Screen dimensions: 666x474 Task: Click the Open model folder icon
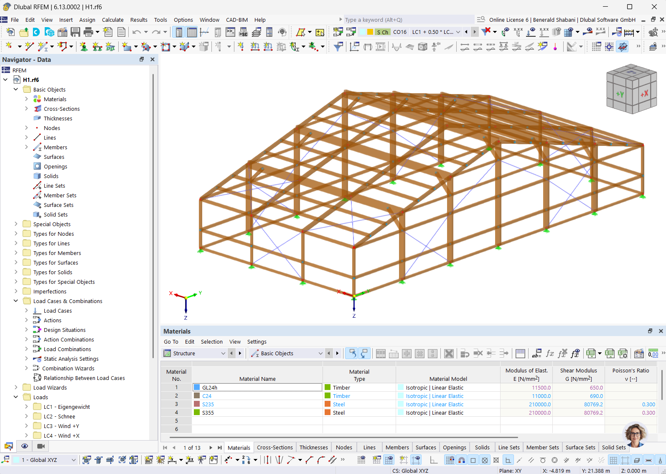24,32
